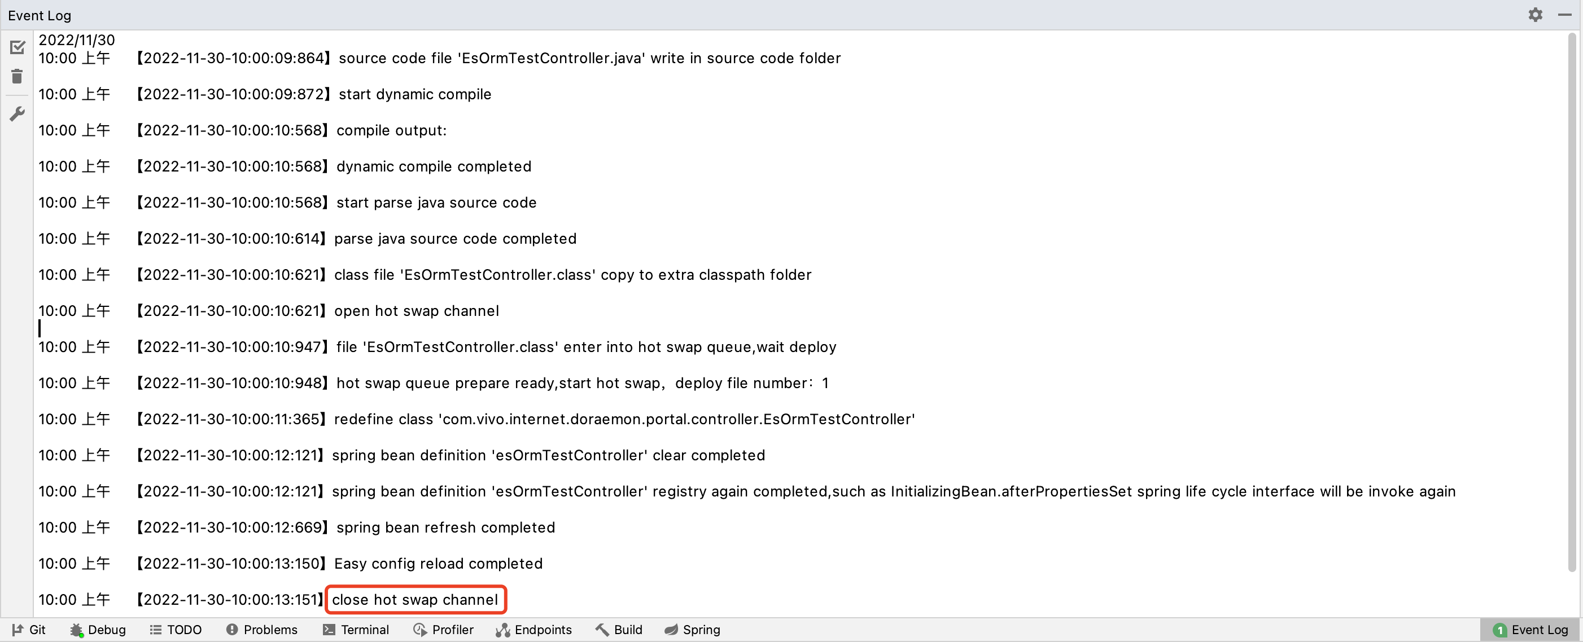1583x642 pixels.
Task: Open the gear options in Event Log header
Action: click(x=1535, y=15)
